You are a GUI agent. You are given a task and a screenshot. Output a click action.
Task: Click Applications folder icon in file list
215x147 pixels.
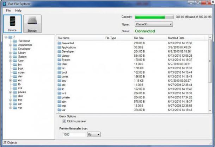click(59, 47)
